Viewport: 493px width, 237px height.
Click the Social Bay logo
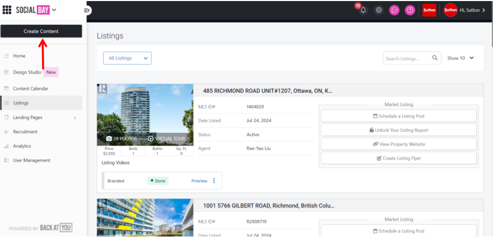pos(33,10)
